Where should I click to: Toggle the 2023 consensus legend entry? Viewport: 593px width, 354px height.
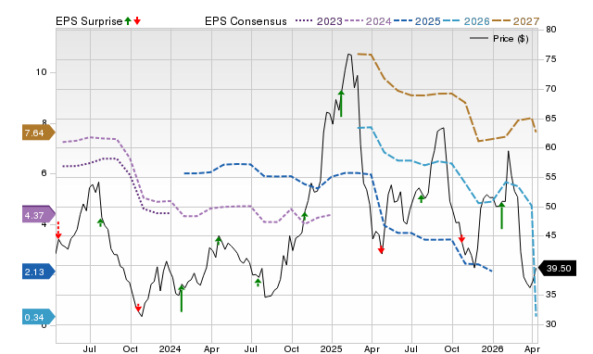tap(319, 21)
